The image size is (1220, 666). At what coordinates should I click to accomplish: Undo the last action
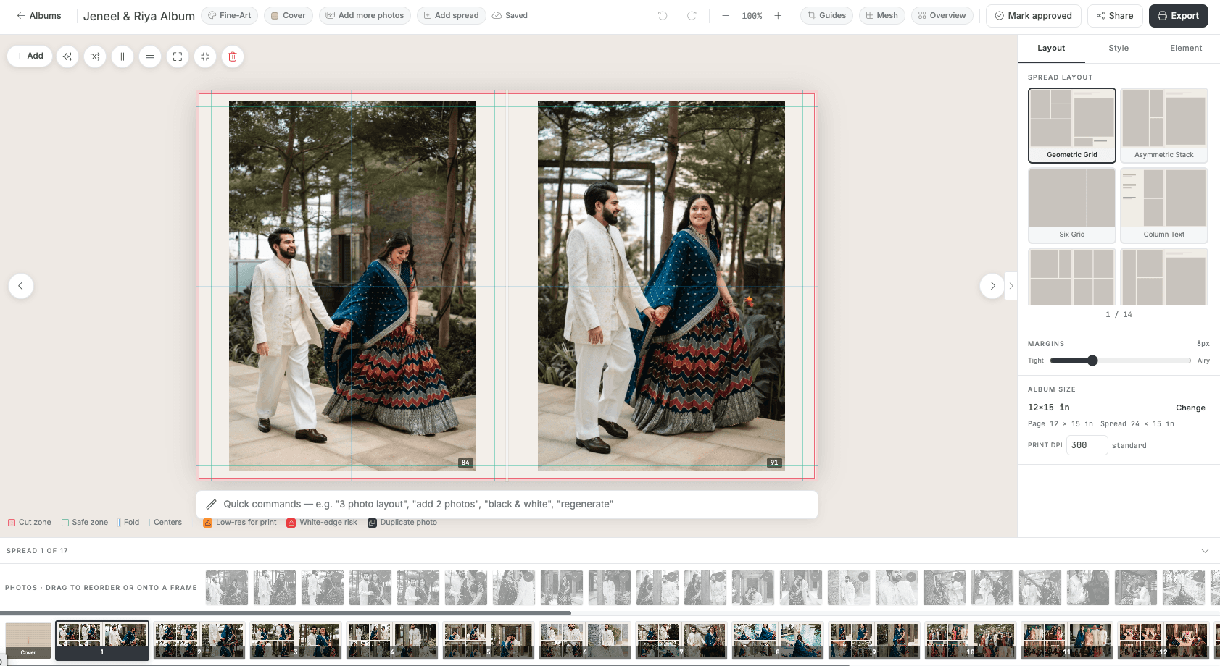click(663, 16)
